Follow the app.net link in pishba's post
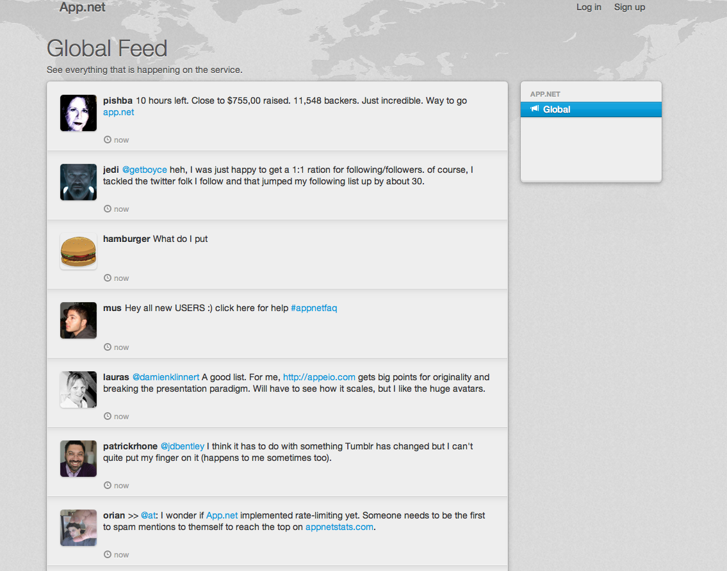 (118, 112)
